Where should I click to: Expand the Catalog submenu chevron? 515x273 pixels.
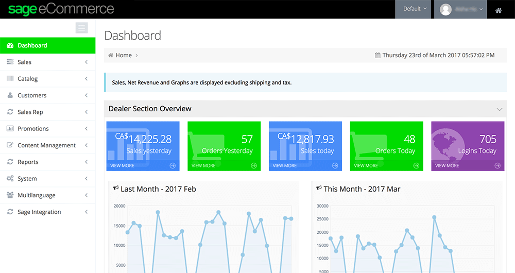87,78
